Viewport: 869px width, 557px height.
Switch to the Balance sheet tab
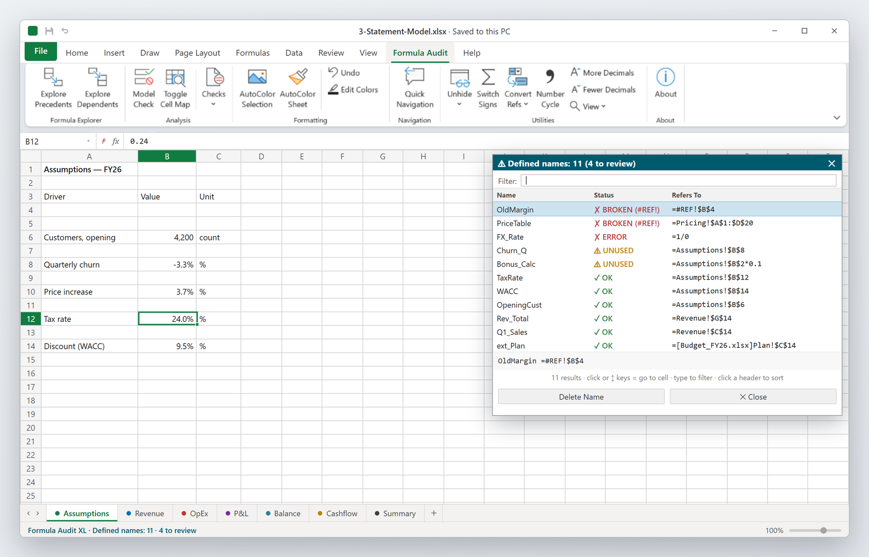pyautogui.click(x=283, y=513)
